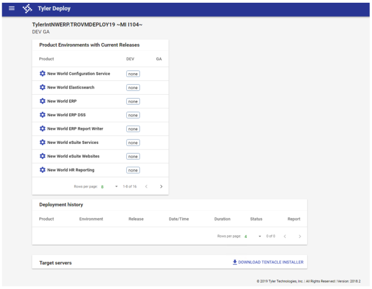Click gear icon for New World ERP Report Writer
372x289 pixels.
(x=43, y=128)
